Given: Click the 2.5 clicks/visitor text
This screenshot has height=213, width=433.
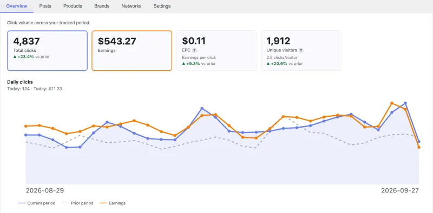Looking at the screenshot, I should pos(282,57).
